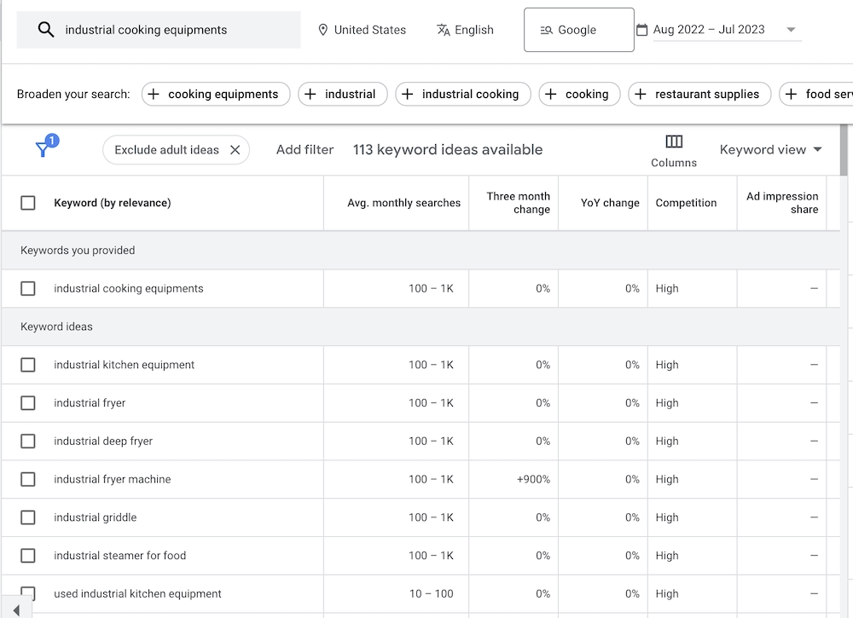
Task: Open the date range dropdown arrow
Action: [791, 30]
